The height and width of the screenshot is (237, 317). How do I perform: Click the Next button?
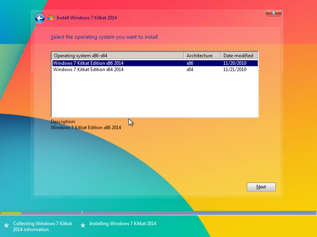click(x=261, y=187)
